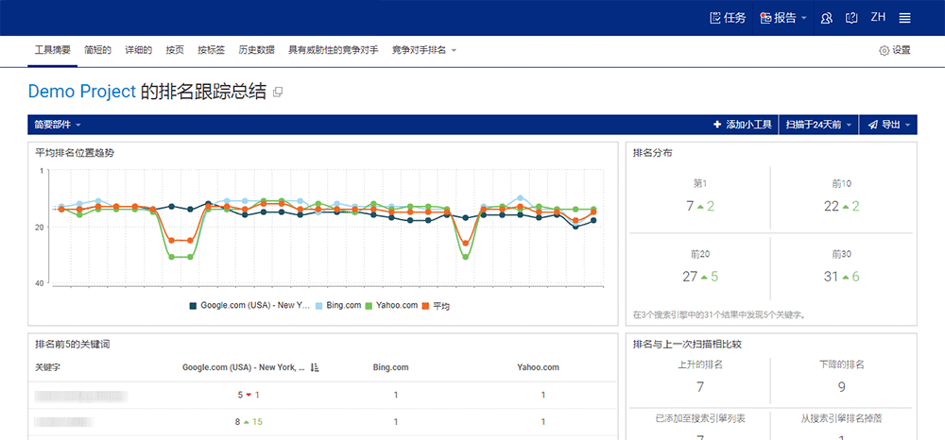This screenshot has width=945, height=440.
Task: Switch to the 简短的 tab
Action: [x=97, y=50]
